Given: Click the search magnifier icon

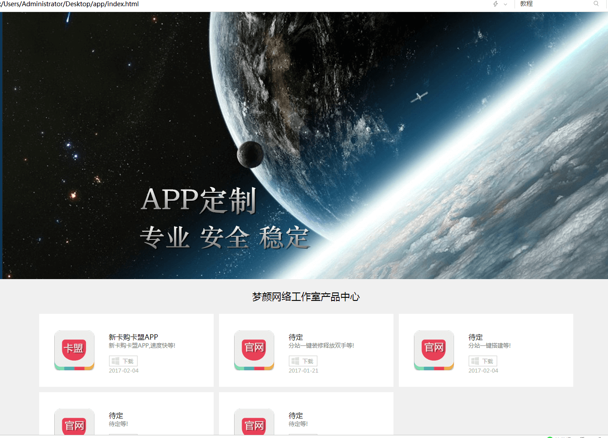Looking at the screenshot, I should click(596, 4).
